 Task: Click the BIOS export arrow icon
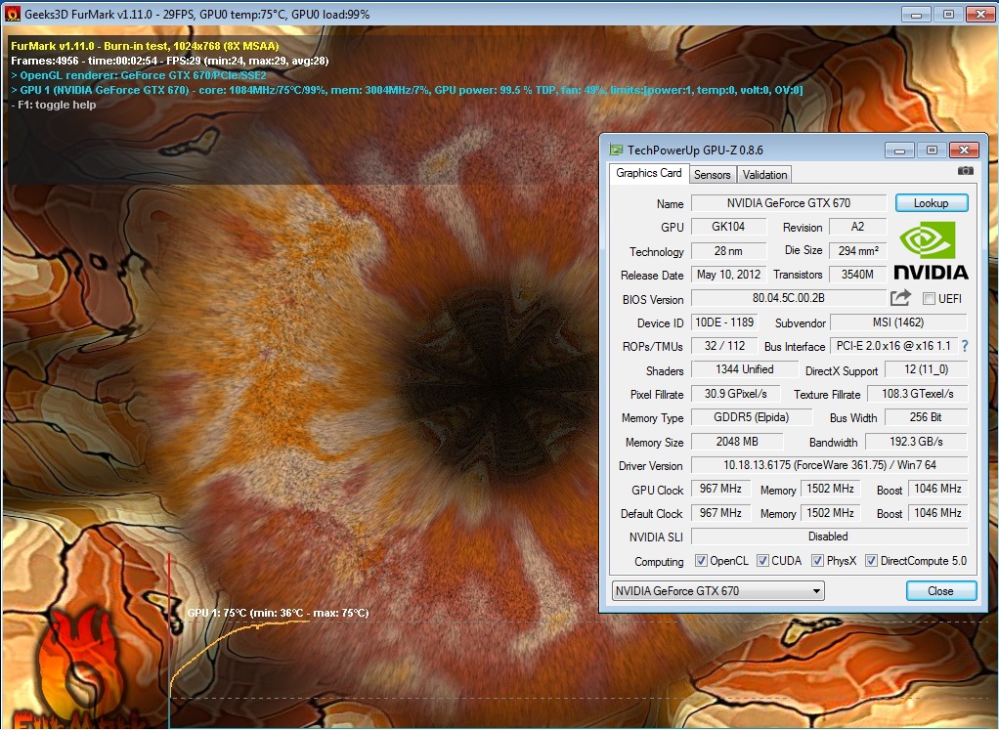[900, 298]
